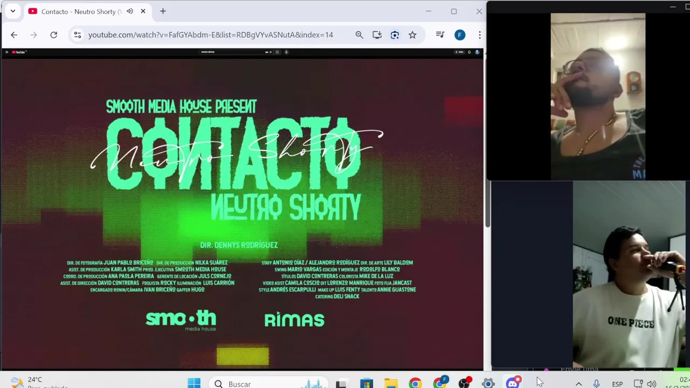Open a new Chrome tab
The height and width of the screenshot is (388, 690).
163,11
